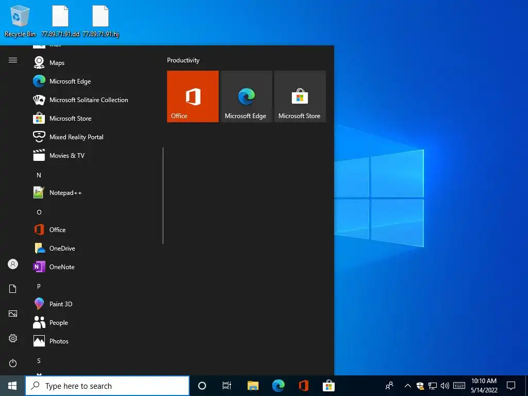Launch OneNote from the app list
Image resolution: width=528 pixels, height=396 pixels.
coord(96,267)
